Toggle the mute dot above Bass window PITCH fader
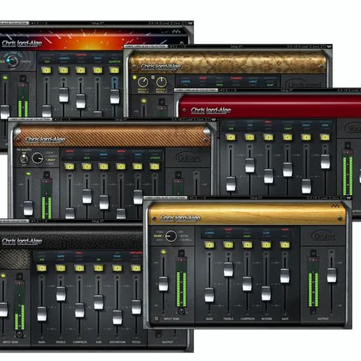Image resolution: width=361 pixels, height=361 pixels. [136, 278]
